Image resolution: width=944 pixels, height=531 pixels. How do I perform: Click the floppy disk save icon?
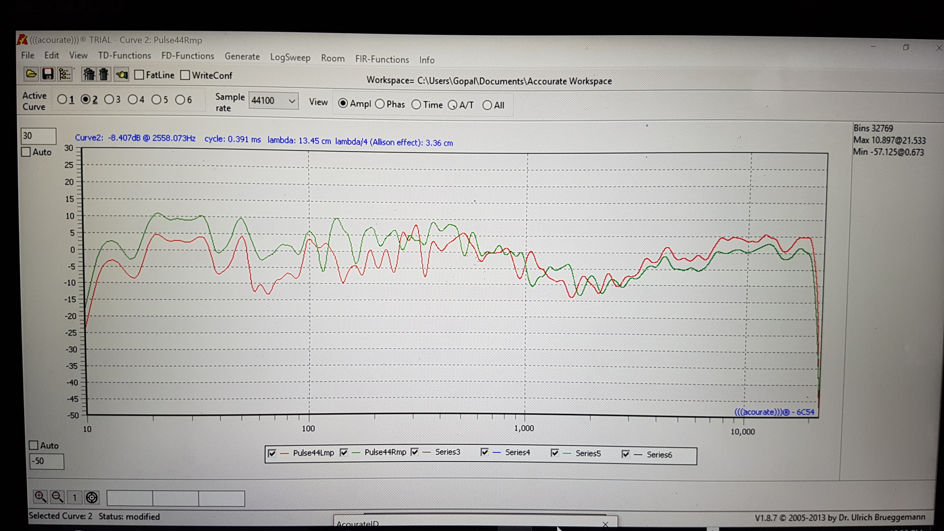[x=48, y=74]
